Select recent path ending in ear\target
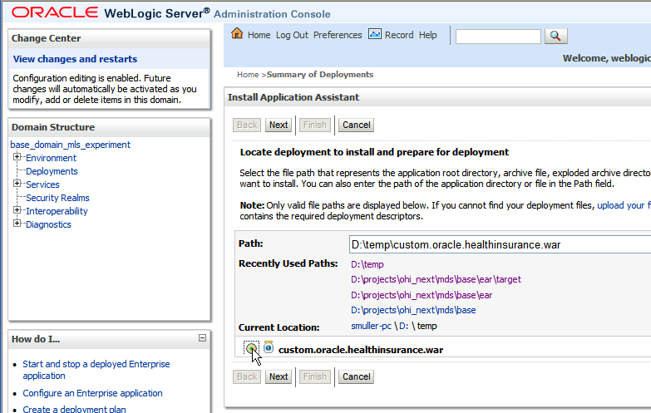 click(x=436, y=280)
